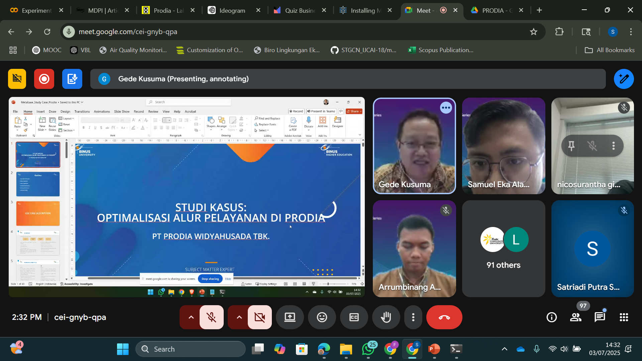This screenshot has width=642, height=361.
Task: Click the blue annotation pen button
Action: pos(624,79)
